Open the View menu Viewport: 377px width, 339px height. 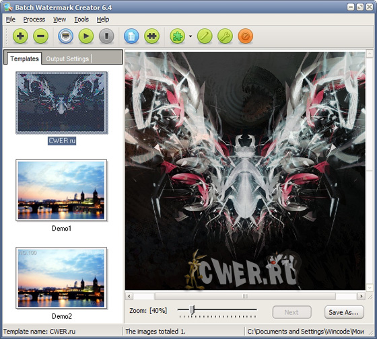click(60, 20)
